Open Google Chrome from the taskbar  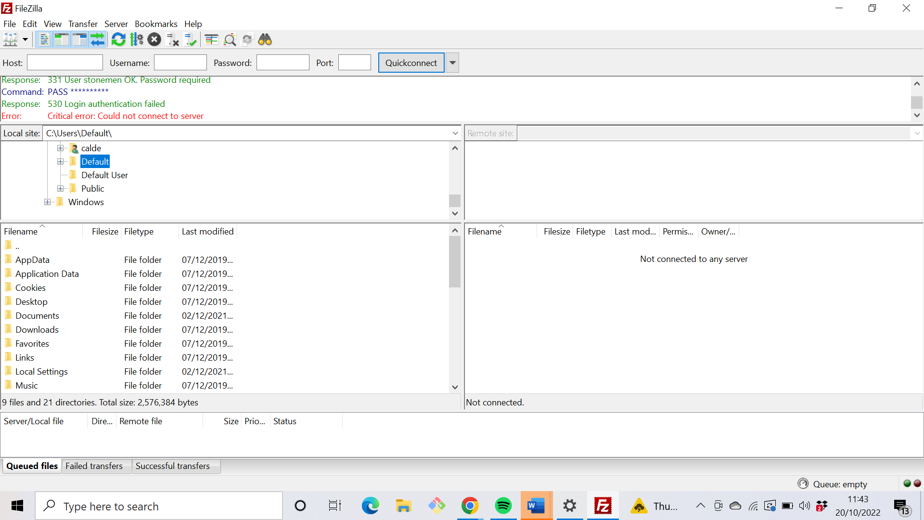click(x=470, y=506)
